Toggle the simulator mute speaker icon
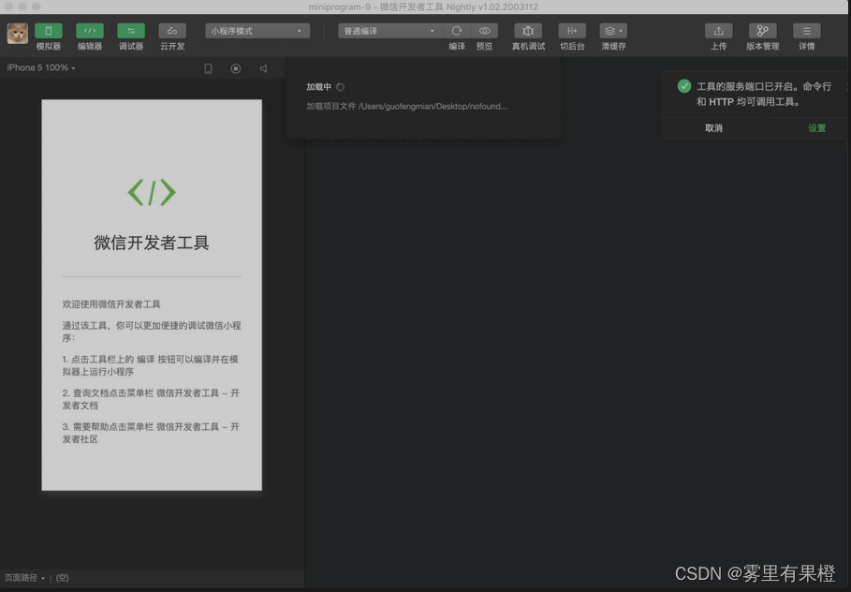 coord(263,68)
